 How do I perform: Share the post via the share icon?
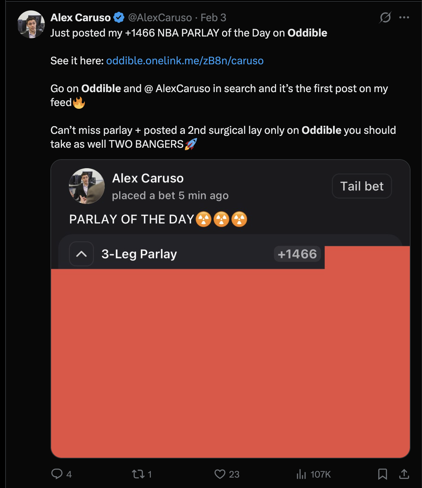coord(404,474)
